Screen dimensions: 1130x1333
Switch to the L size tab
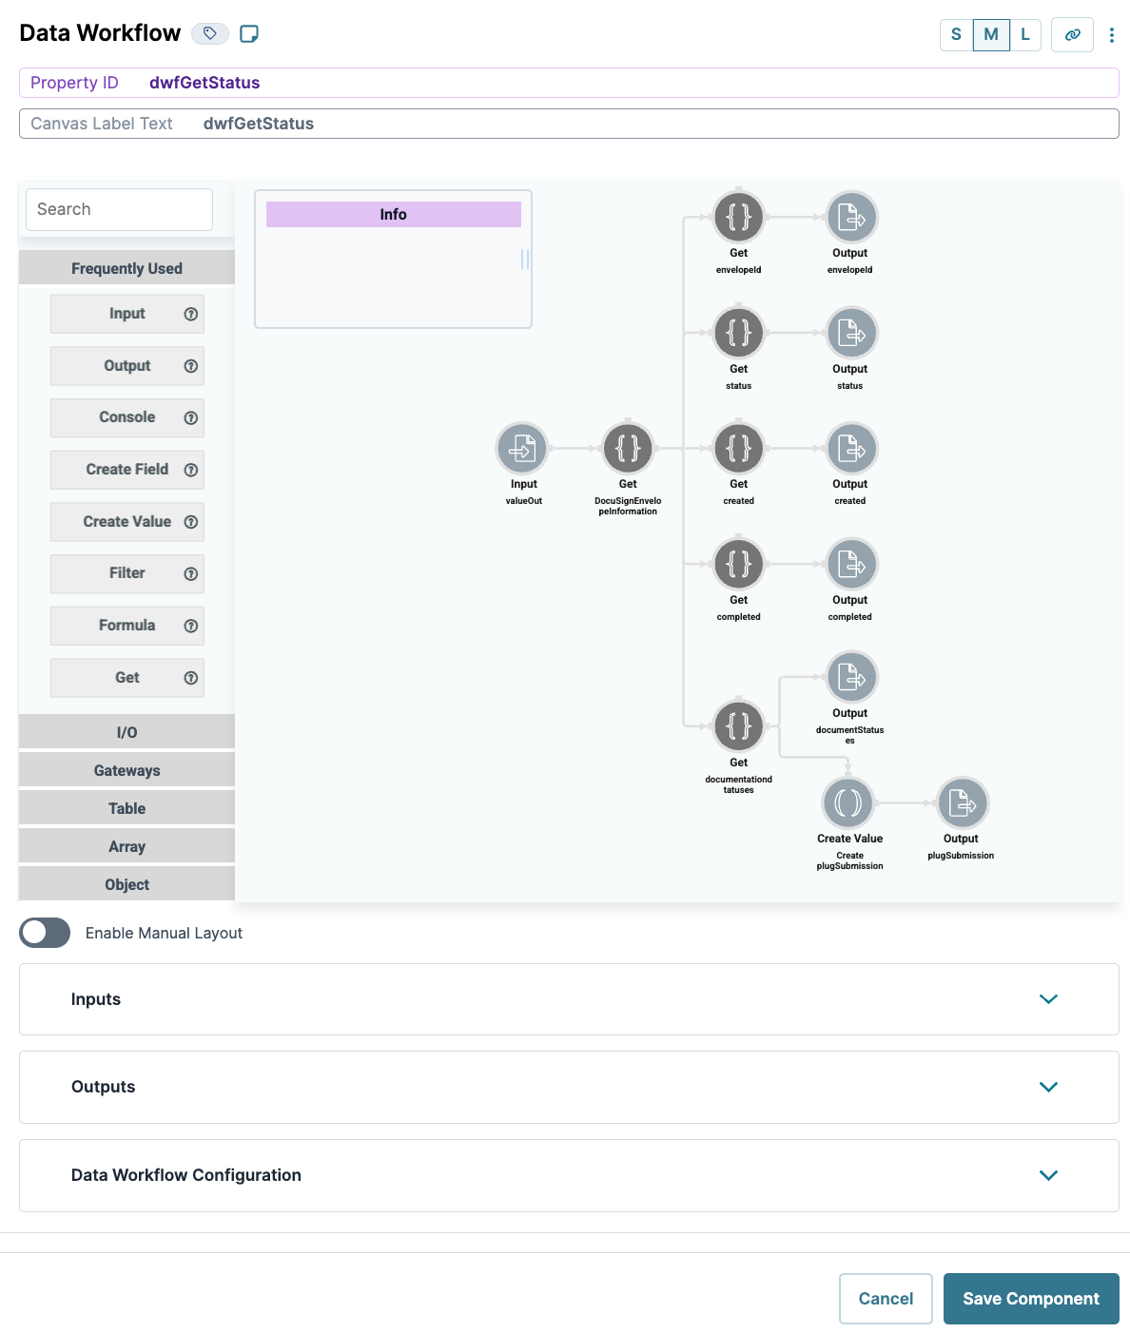pos(1025,34)
